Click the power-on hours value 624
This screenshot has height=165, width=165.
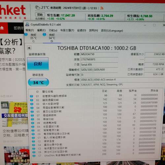coord(154,75)
